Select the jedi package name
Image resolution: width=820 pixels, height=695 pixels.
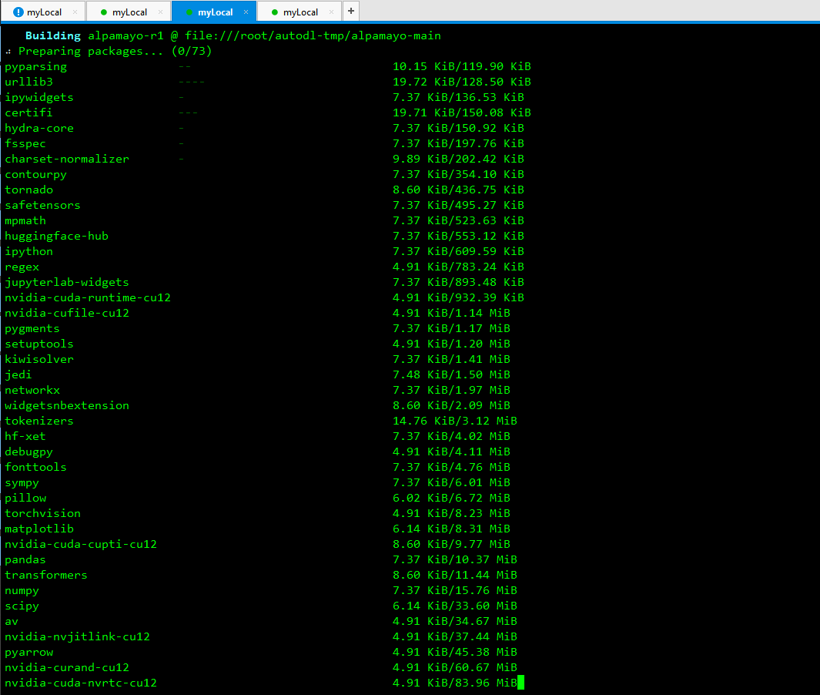pos(18,374)
